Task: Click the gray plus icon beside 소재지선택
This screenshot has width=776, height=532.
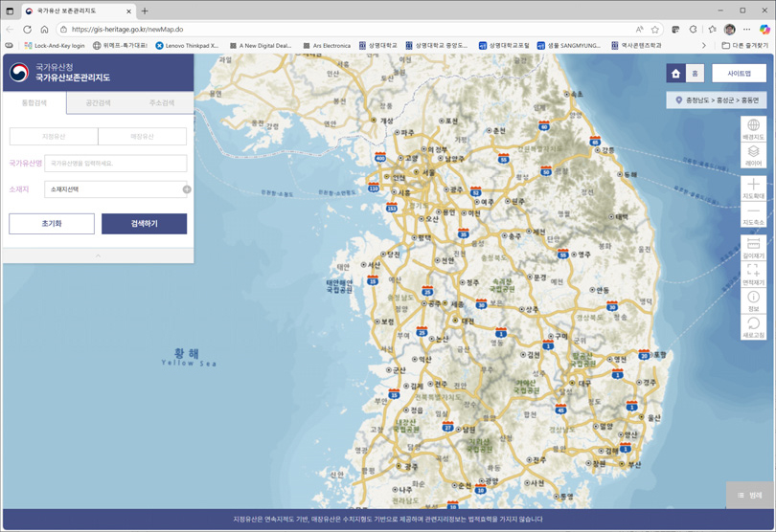Action: pyautogui.click(x=187, y=189)
